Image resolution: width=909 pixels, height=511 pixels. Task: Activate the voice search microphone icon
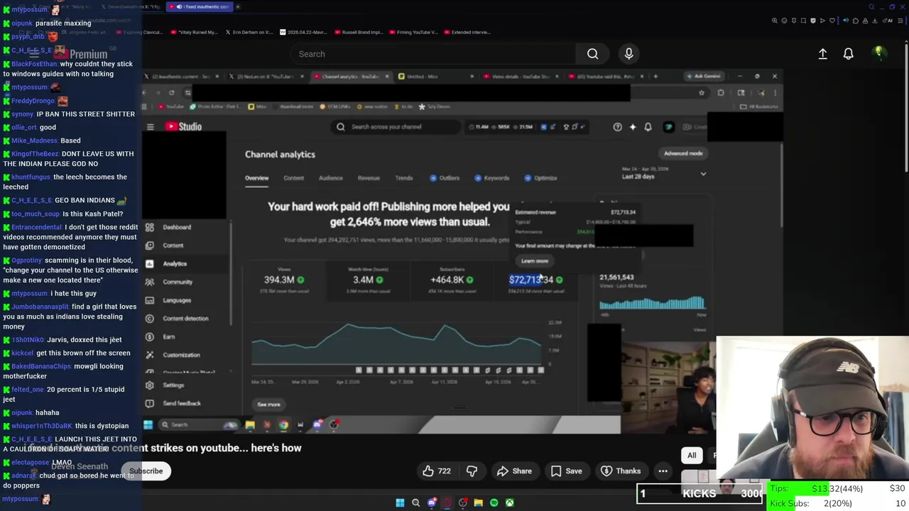[628, 54]
